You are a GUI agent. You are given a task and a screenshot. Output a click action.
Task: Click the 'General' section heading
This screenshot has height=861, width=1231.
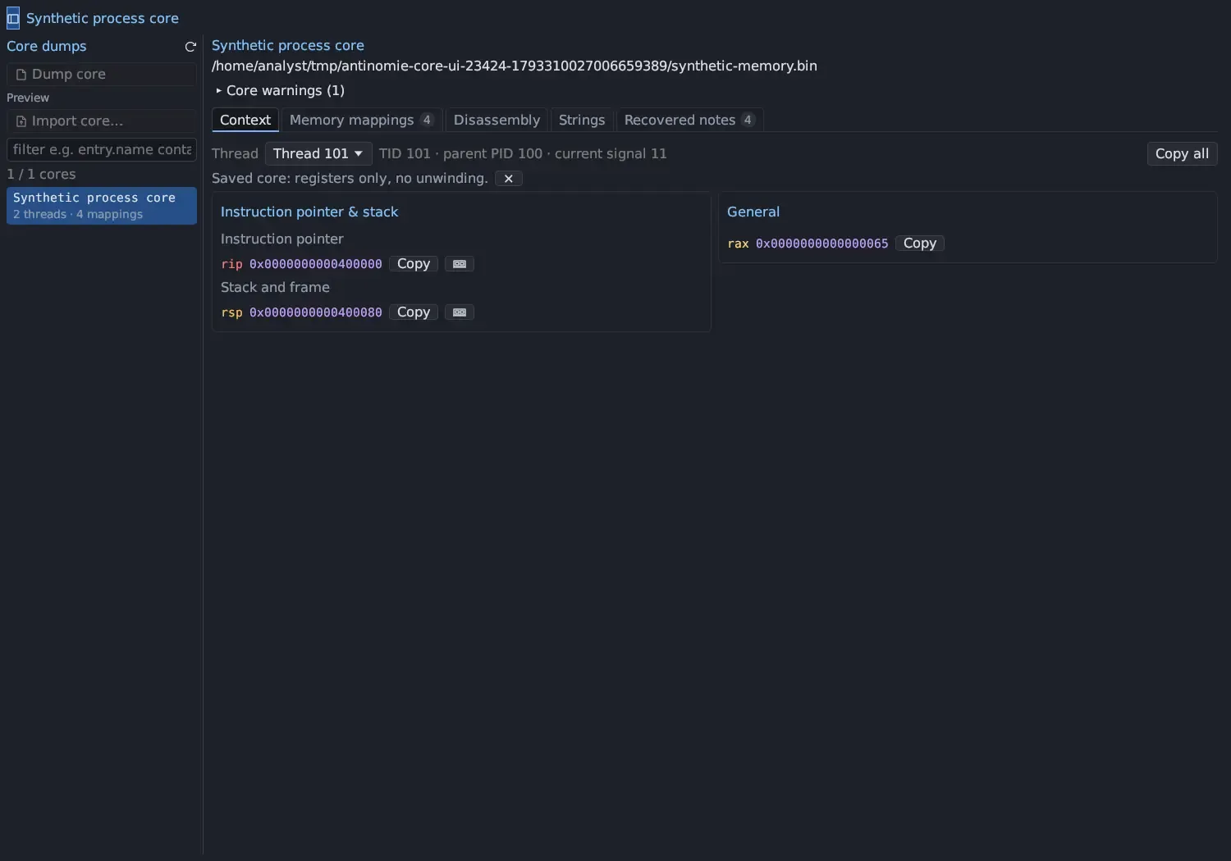pyautogui.click(x=753, y=212)
